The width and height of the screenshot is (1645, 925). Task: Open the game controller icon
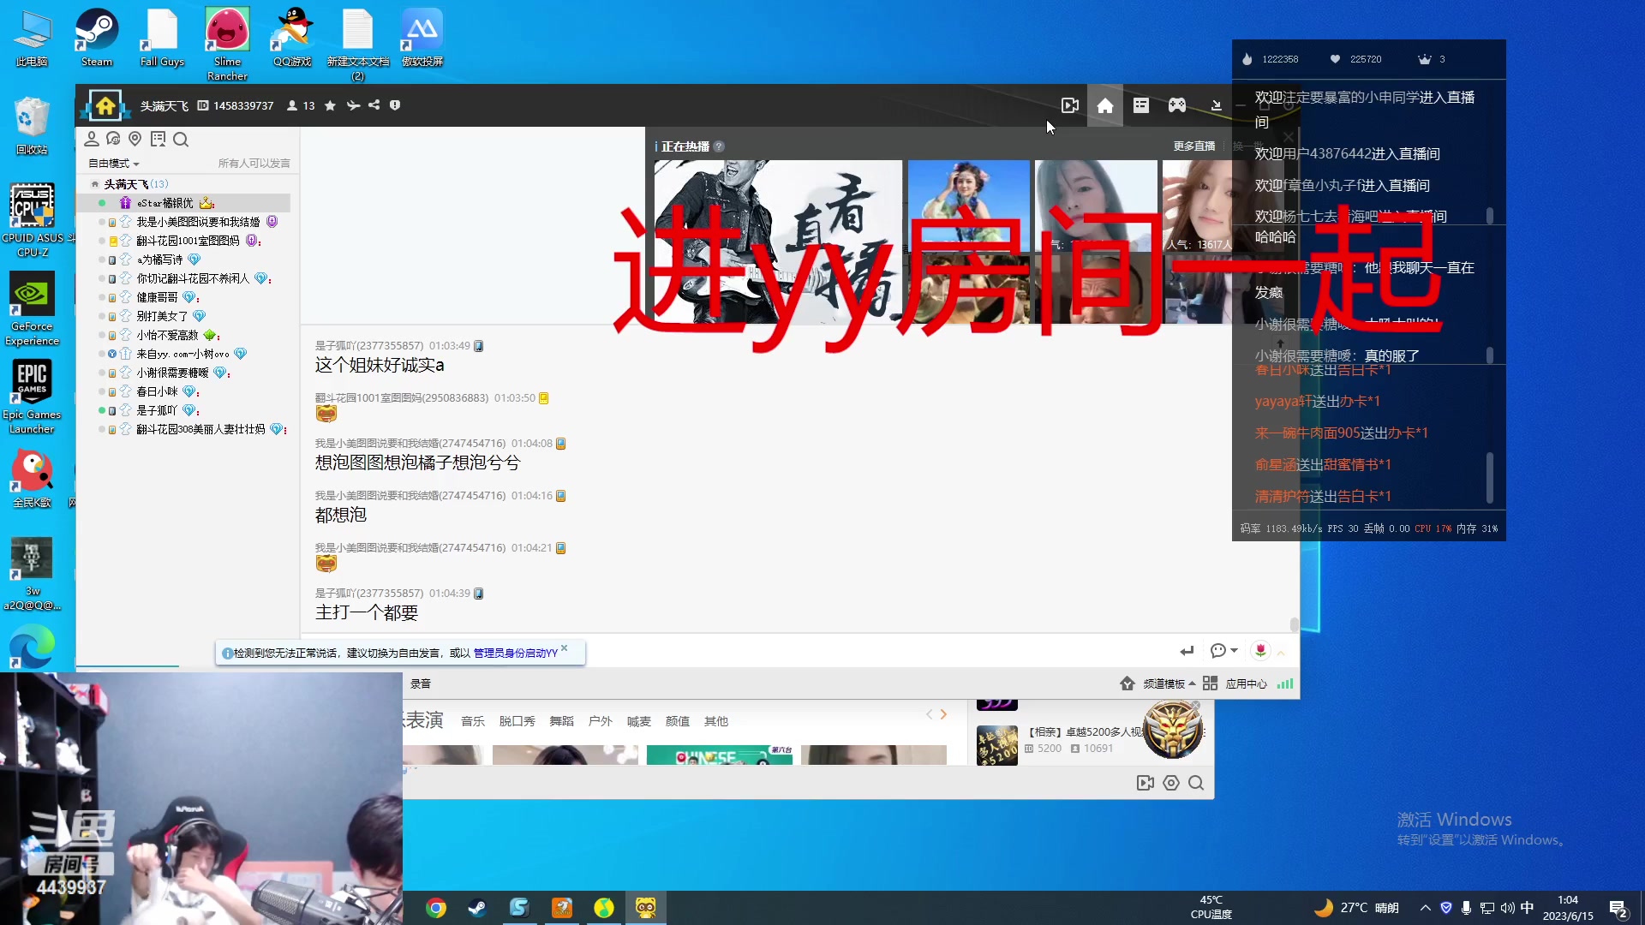tap(1177, 105)
